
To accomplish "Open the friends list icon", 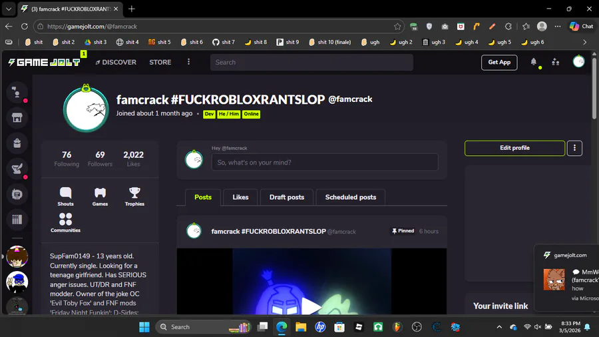I will (556, 62).
